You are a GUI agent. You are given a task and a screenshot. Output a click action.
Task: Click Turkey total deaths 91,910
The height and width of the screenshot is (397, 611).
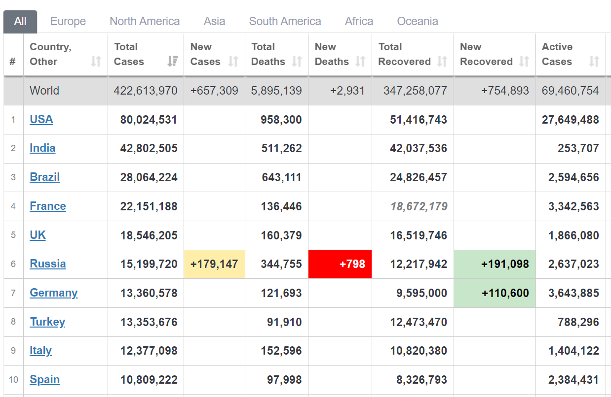point(284,322)
